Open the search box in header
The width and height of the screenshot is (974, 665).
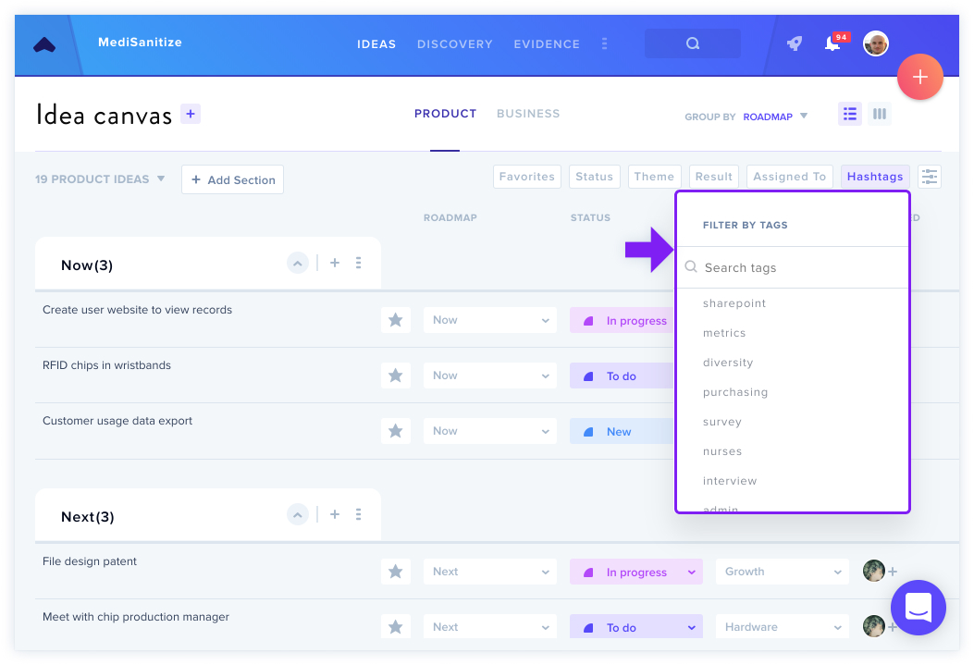[693, 43]
